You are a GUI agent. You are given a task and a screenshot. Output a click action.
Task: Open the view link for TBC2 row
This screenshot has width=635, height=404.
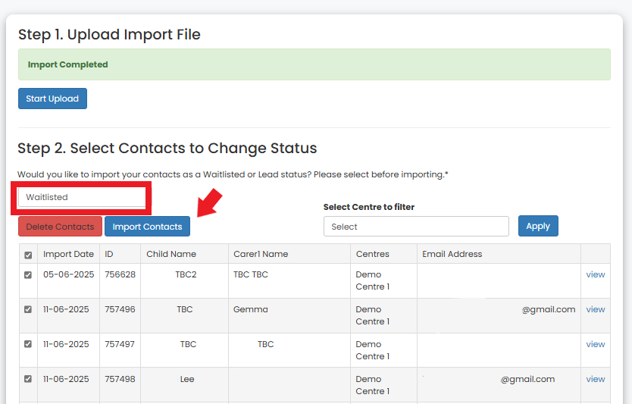coord(596,274)
